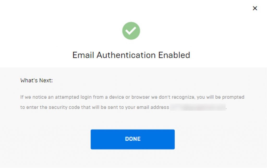The height and width of the screenshot is (168, 267).
Task: Click the white tick inside the green circle
Action: [x=131, y=31]
